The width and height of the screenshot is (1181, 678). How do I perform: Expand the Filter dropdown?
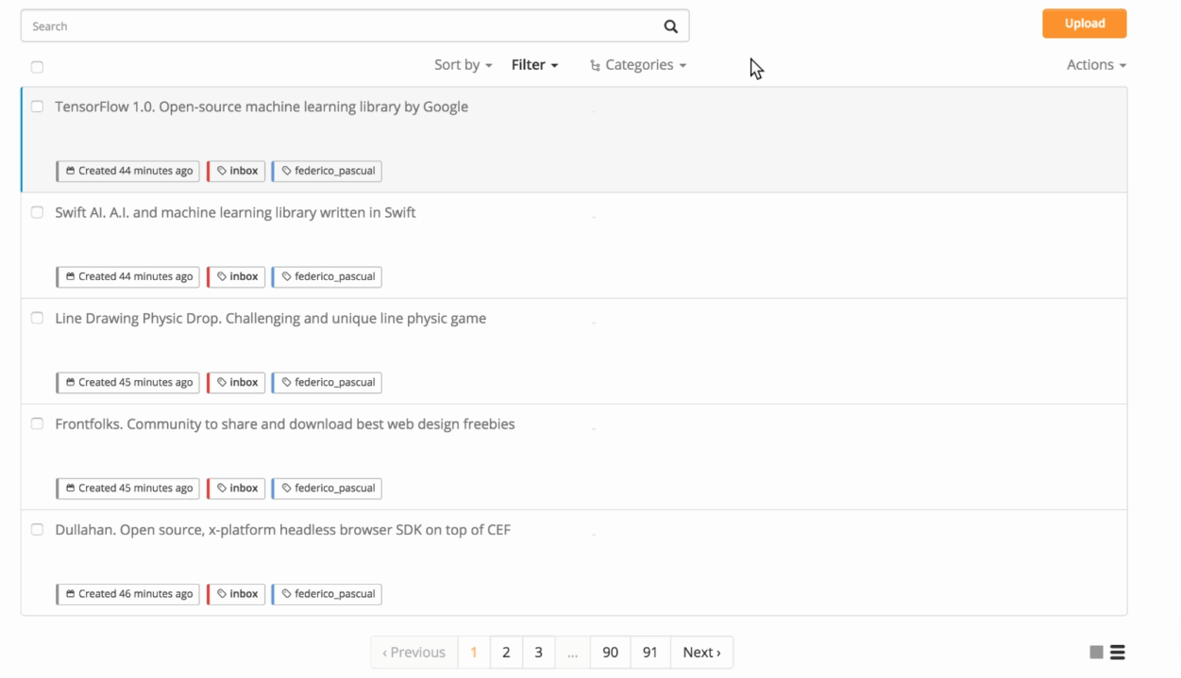pyautogui.click(x=534, y=65)
